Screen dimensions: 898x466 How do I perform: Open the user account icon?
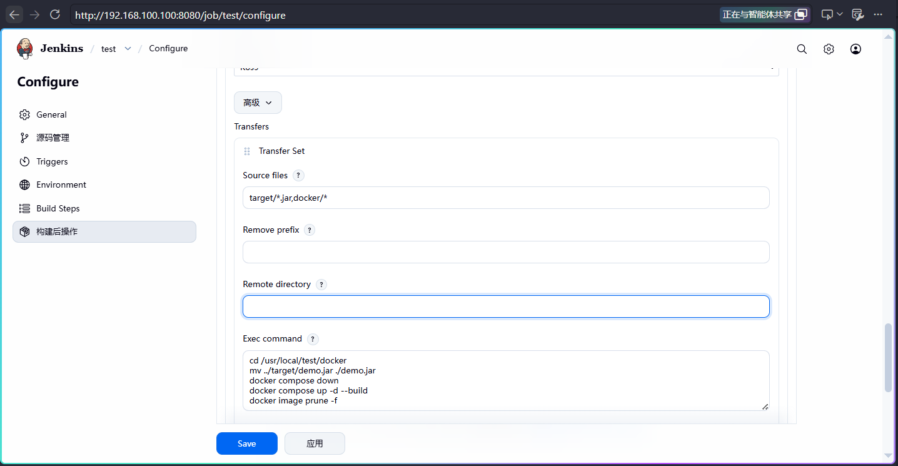(855, 49)
